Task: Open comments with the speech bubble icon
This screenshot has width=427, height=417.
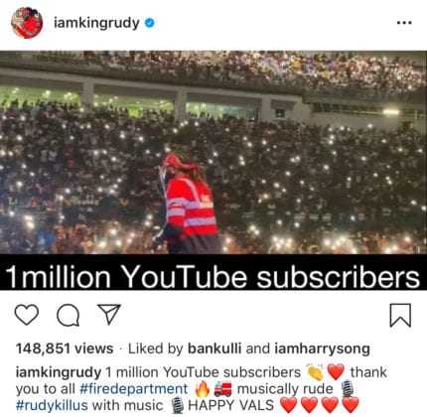Action: (68, 315)
